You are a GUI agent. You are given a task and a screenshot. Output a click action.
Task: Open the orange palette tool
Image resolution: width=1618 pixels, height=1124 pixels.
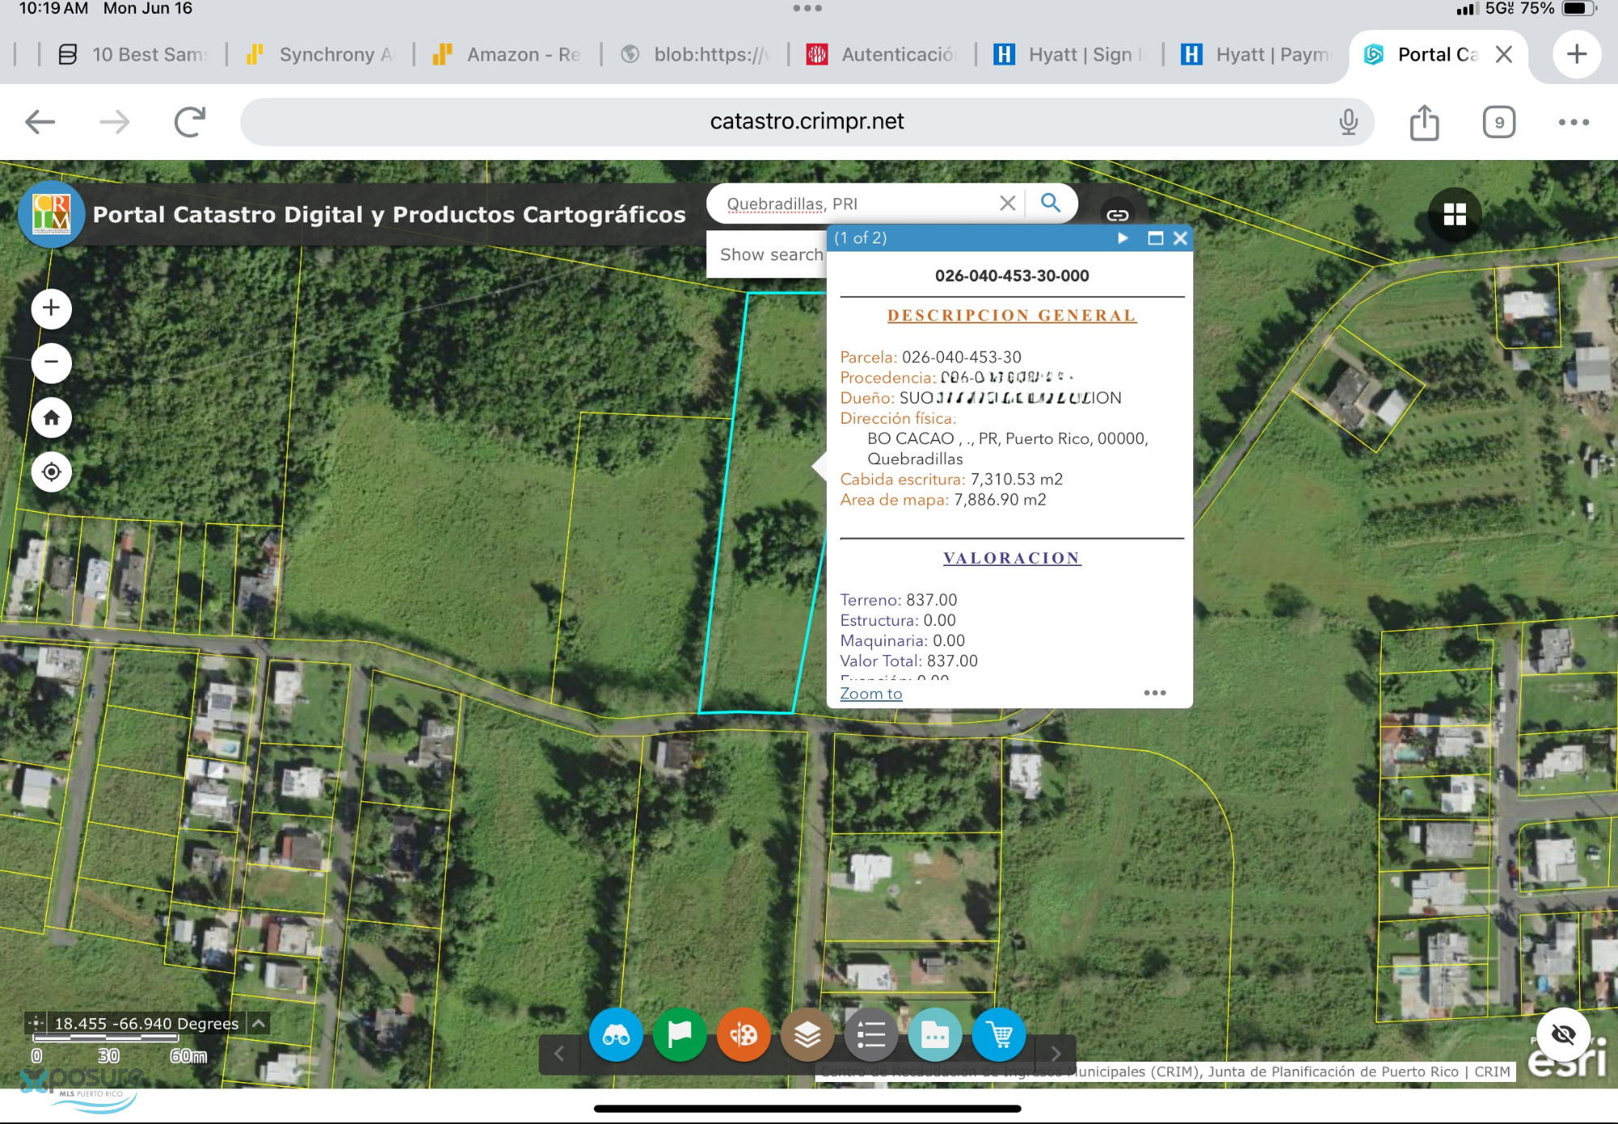tap(743, 1034)
